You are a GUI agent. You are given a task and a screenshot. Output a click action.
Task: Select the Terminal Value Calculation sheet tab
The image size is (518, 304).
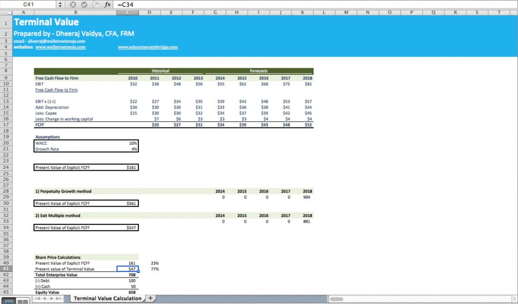[107, 298]
